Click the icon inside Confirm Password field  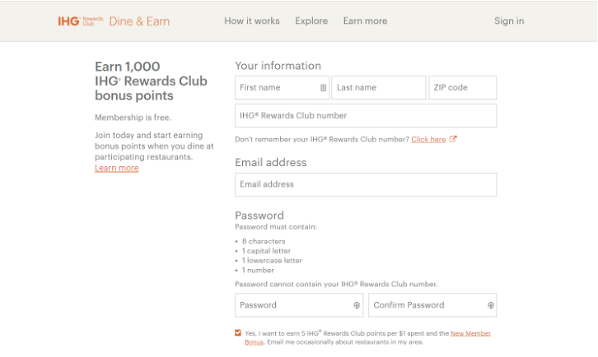[x=491, y=305]
